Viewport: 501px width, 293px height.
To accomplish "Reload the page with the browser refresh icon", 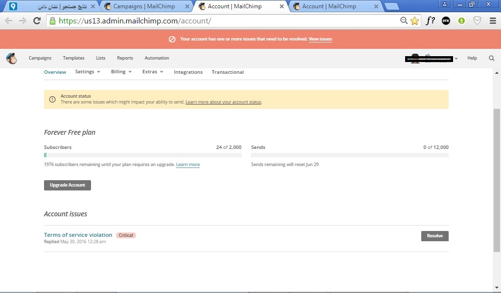I will pyautogui.click(x=37, y=21).
